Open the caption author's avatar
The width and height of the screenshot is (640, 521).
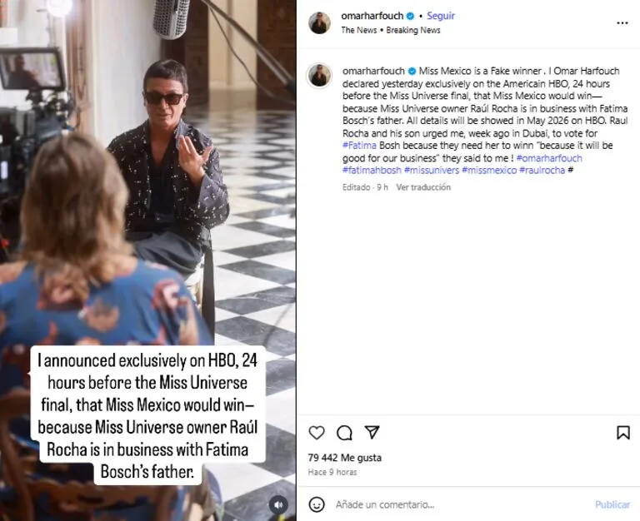pyautogui.click(x=320, y=76)
